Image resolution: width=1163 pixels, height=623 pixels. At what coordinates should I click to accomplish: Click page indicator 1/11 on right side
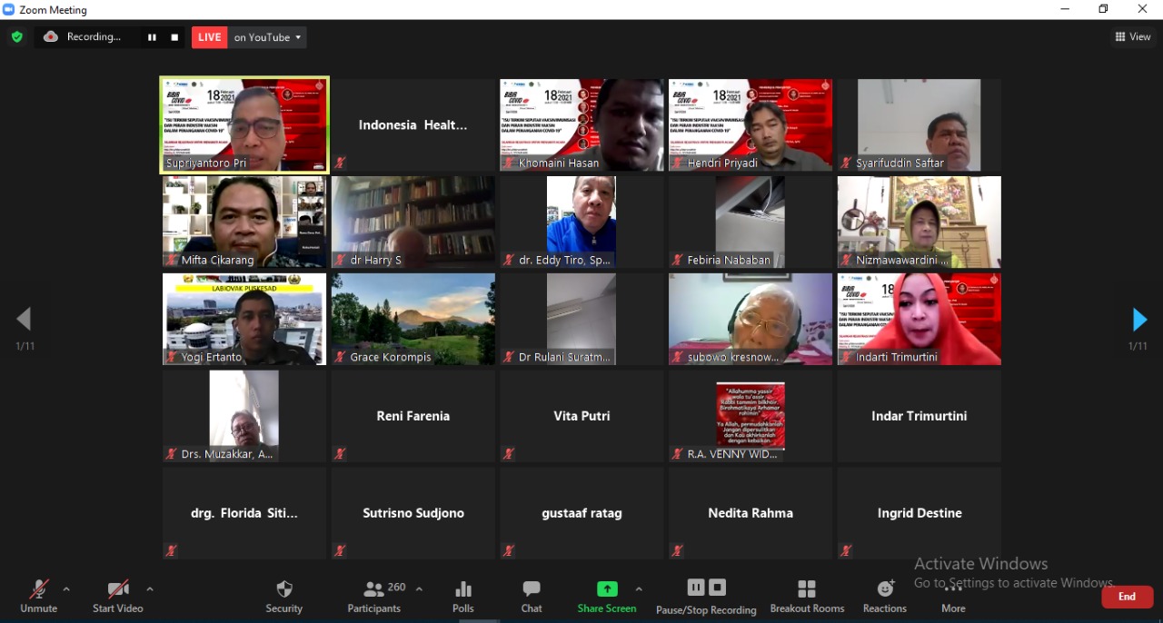point(1138,346)
